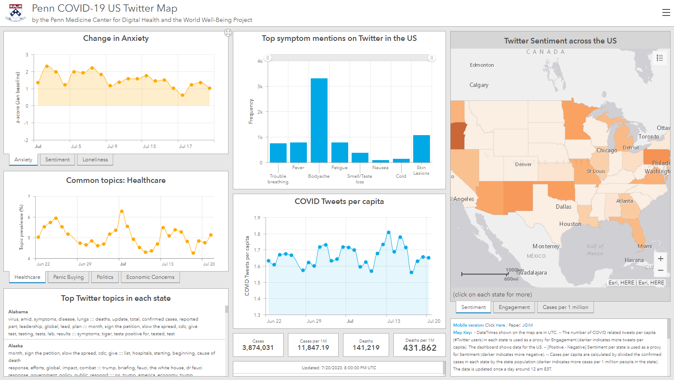This screenshot has width=674, height=380.
Task: Click the Alabama state heading
Action: (18, 312)
